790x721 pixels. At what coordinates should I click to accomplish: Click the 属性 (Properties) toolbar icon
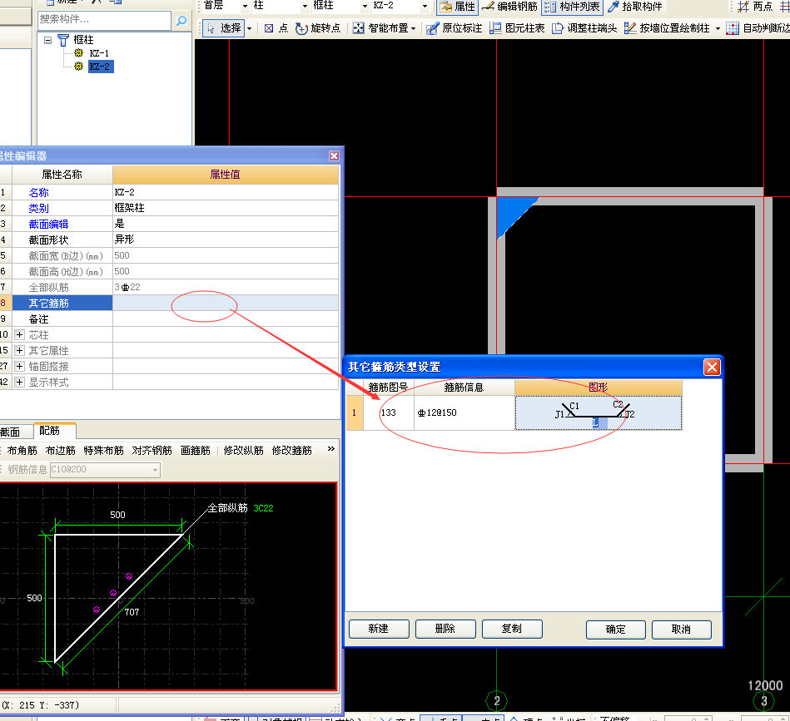(457, 7)
